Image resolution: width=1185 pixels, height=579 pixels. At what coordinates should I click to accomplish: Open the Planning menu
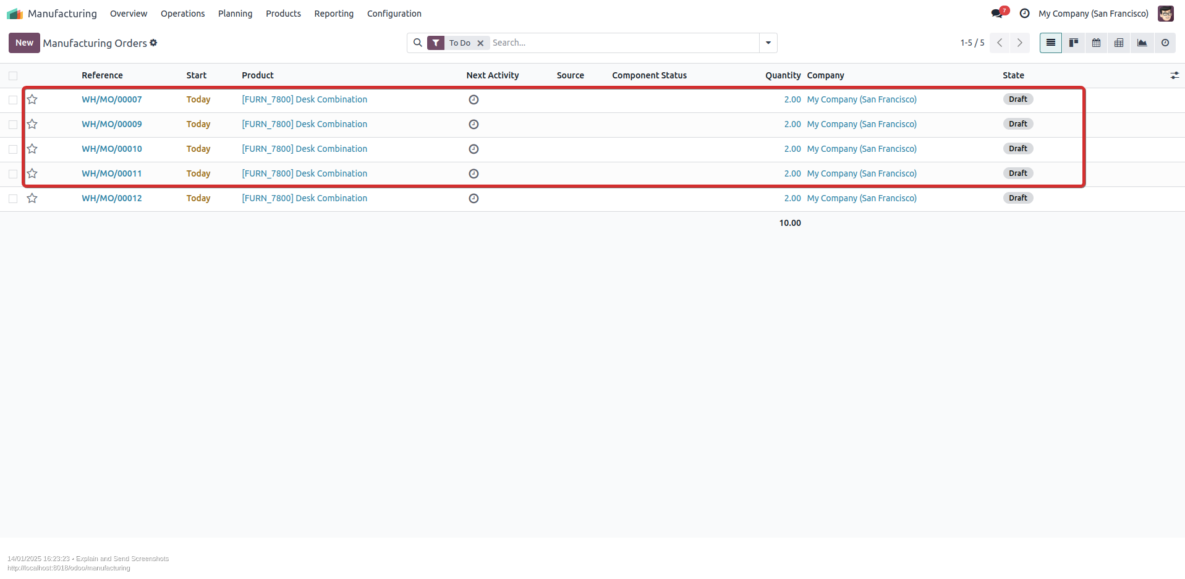[x=235, y=14]
